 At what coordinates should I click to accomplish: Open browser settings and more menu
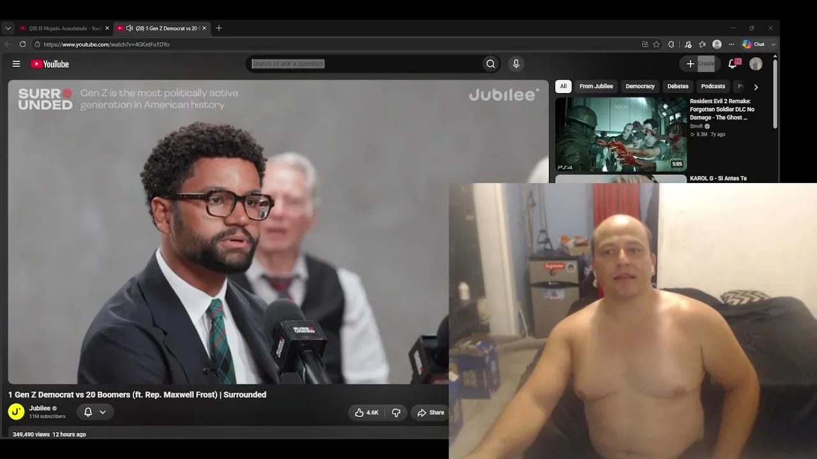731,45
